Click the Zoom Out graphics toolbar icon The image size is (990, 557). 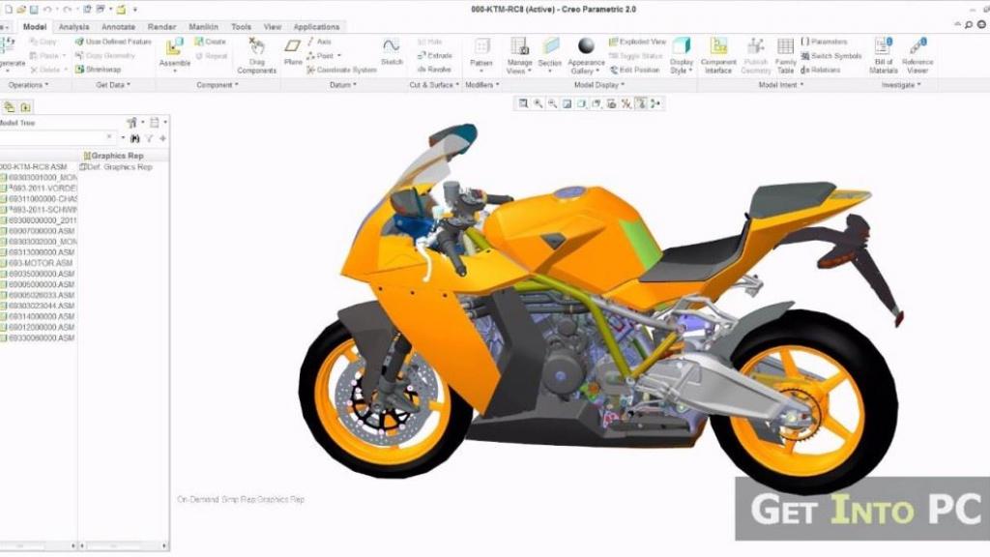552,103
